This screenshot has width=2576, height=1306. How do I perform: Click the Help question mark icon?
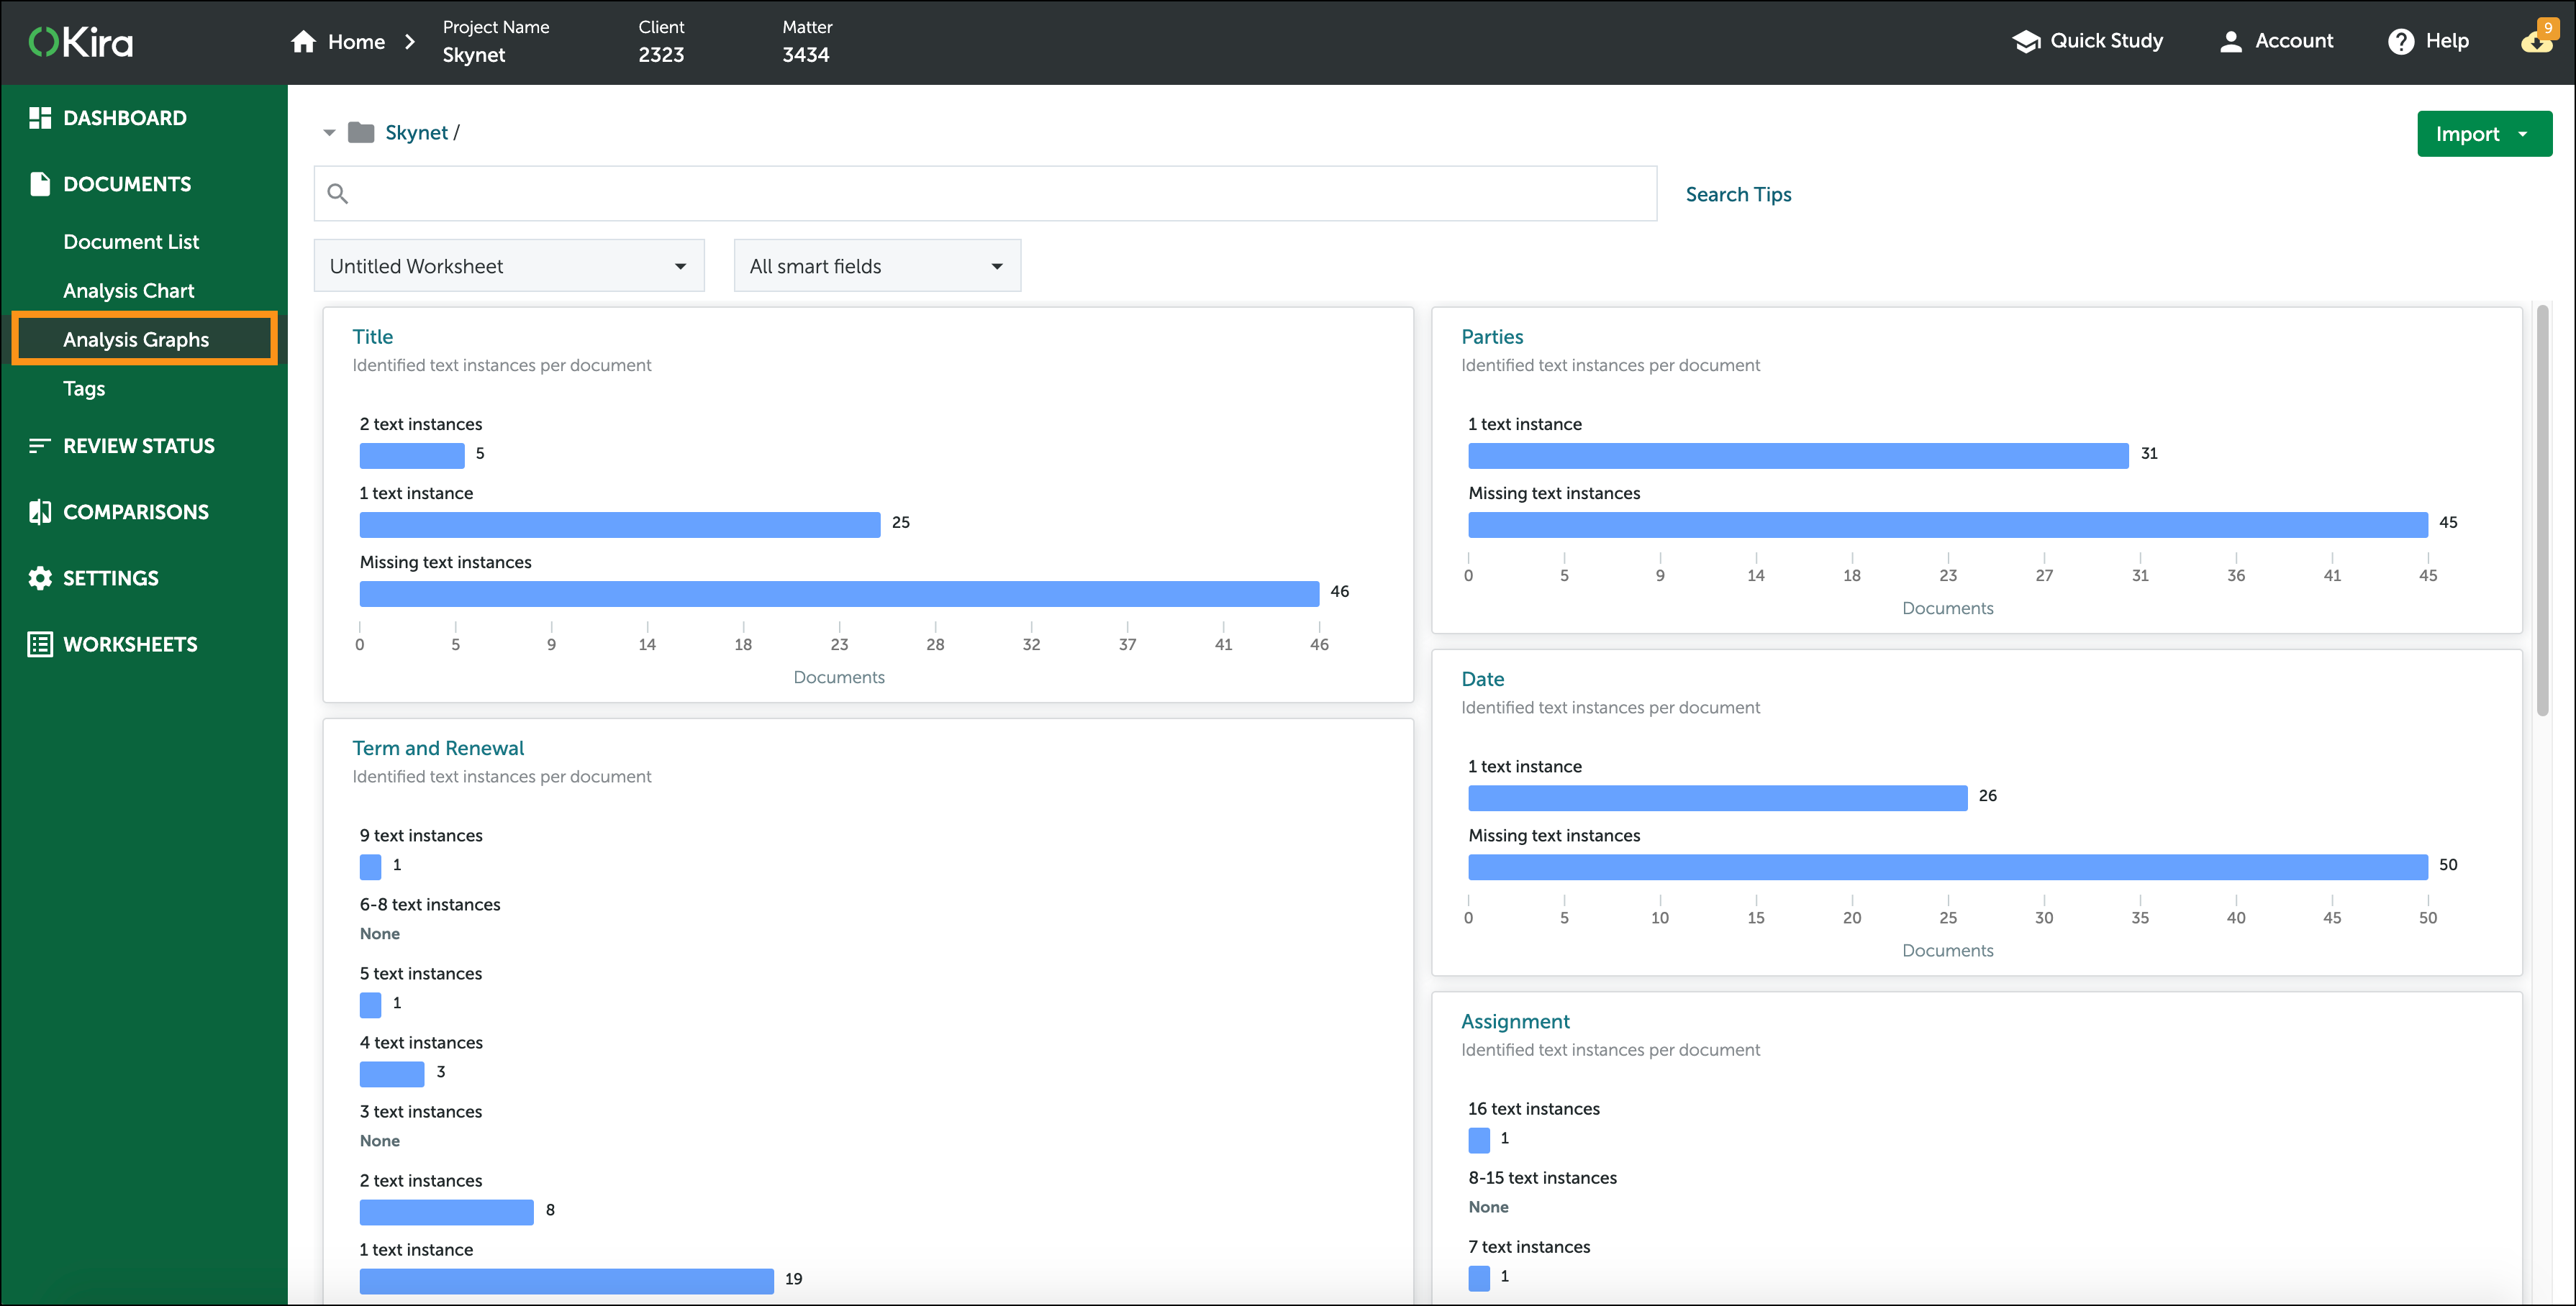(2400, 41)
